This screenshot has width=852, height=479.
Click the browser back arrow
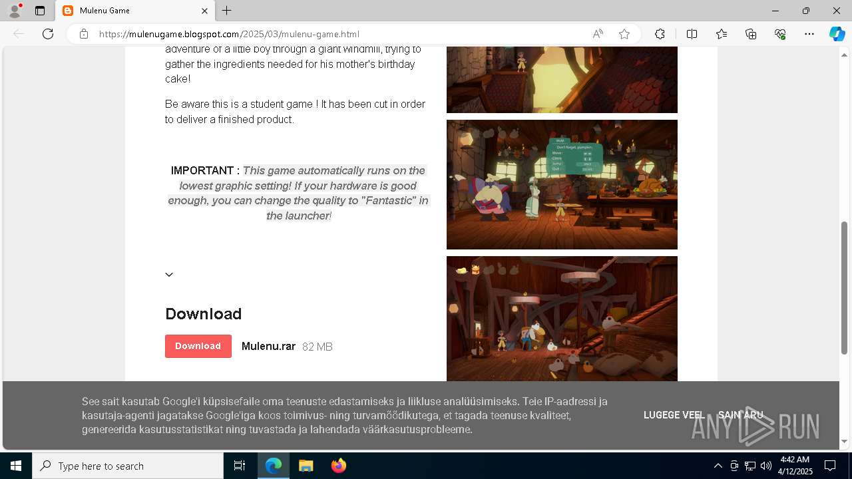[x=19, y=34]
